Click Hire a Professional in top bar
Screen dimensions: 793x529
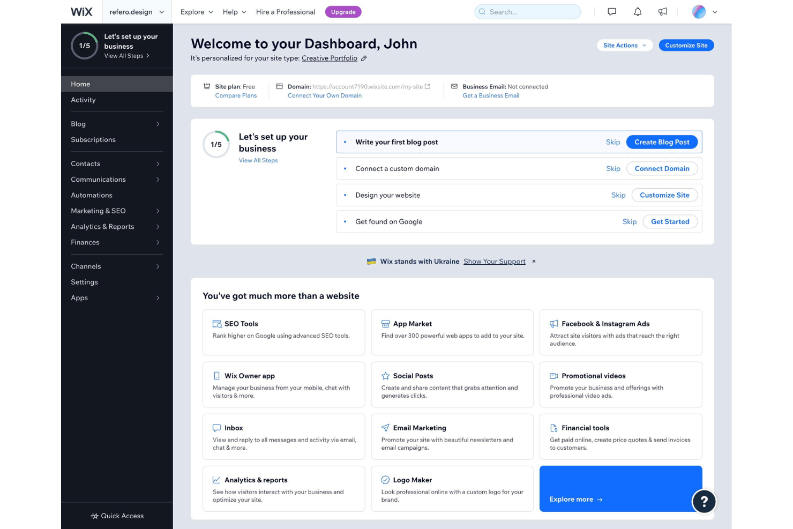pyautogui.click(x=286, y=12)
